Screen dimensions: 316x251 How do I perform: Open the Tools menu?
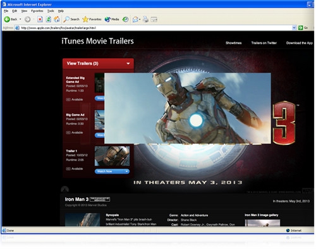51,11
